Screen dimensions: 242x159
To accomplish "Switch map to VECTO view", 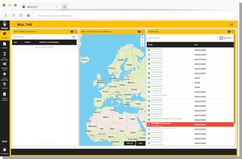I will coord(130,144).
